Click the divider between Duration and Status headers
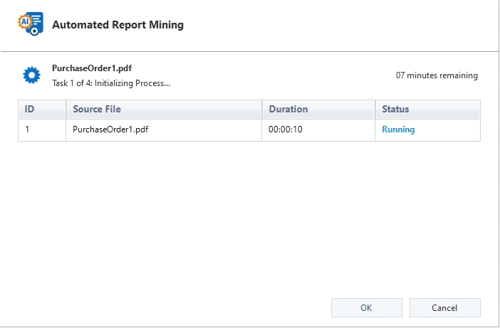Image resolution: width=500 pixels, height=328 pixels. (375, 110)
